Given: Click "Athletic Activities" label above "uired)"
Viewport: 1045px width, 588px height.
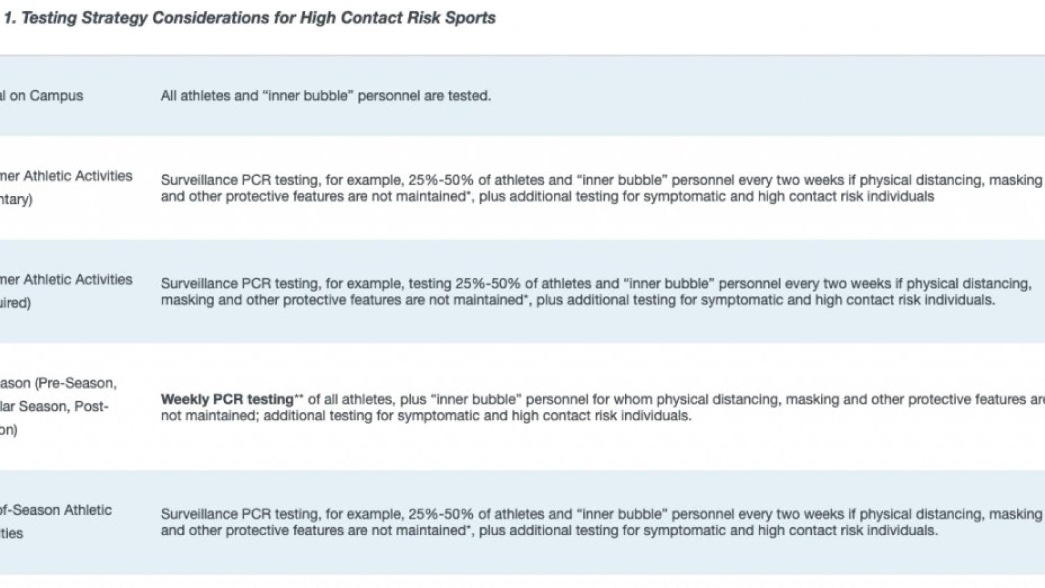Looking at the screenshot, I should (77, 280).
